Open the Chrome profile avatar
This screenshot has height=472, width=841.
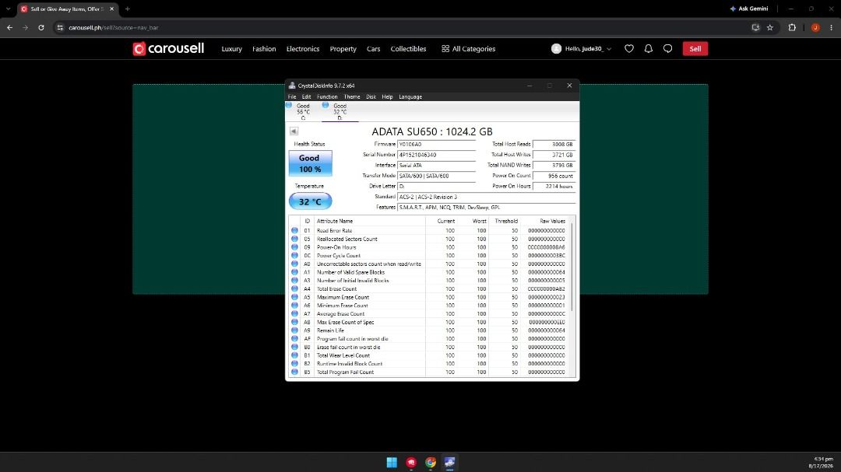coord(815,27)
